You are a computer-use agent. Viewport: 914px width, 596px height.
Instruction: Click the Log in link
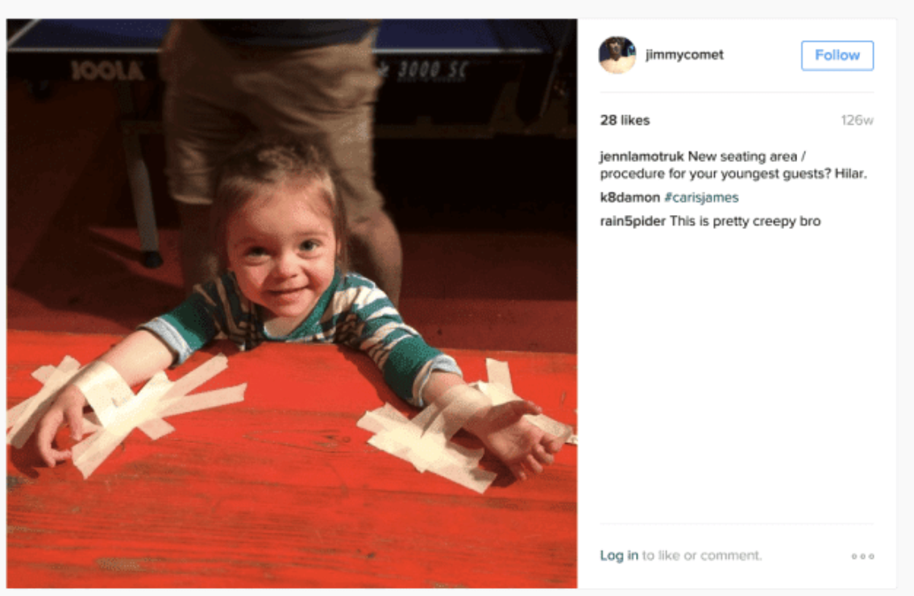tap(619, 555)
